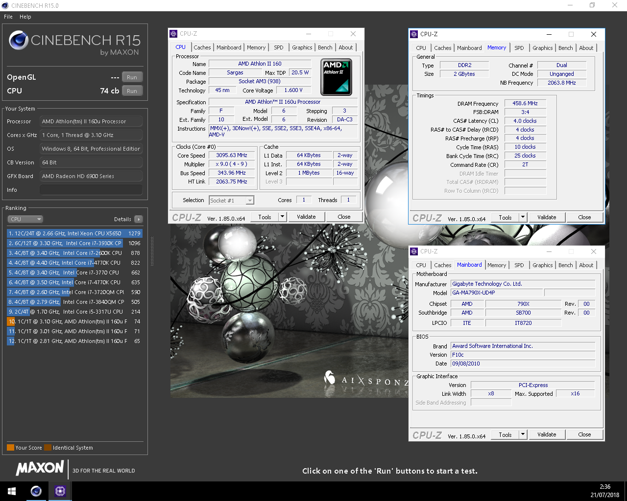Select highlighted ranking row scoring 74
This screenshot has height=501, width=627.
74,321
